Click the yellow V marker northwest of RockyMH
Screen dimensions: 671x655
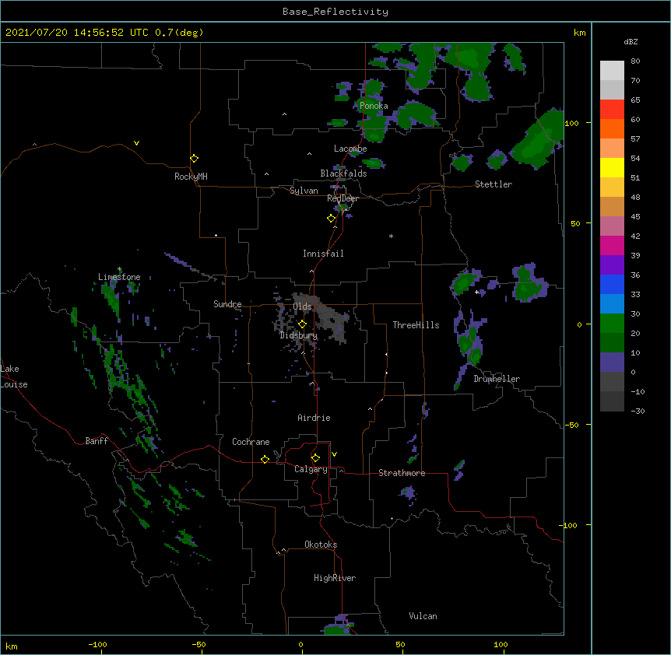[x=136, y=143]
